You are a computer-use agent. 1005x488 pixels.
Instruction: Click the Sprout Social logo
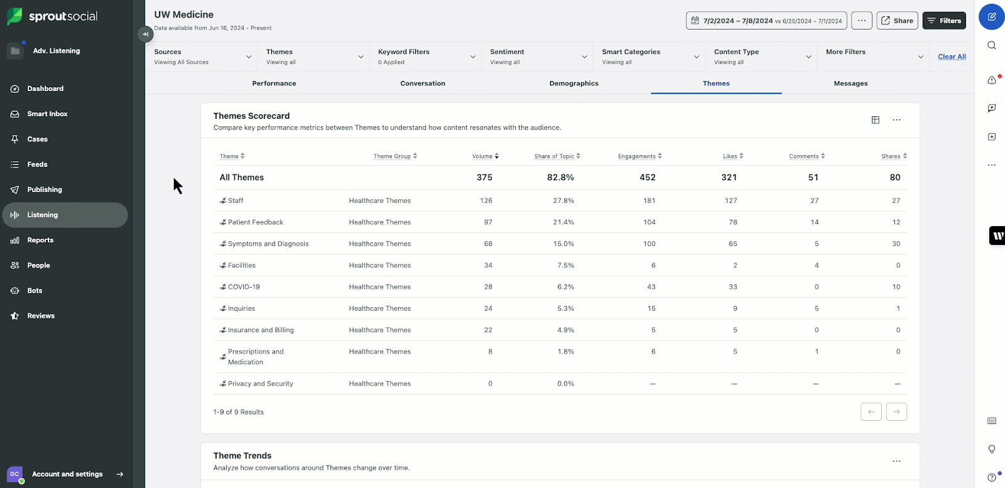[x=52, y=16]
